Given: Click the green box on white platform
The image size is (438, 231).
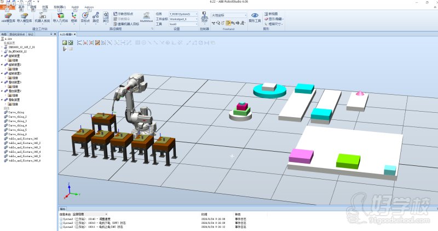Looking at the screenshot, I should tap(348, 161).
